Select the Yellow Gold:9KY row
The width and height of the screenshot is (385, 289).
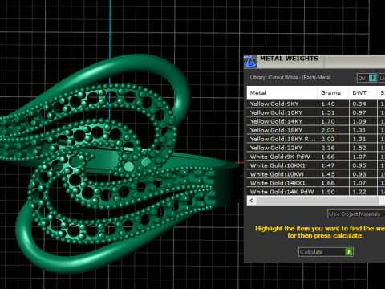tap(315, 104)
